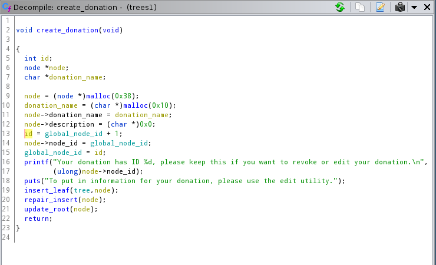
Task: Click (ulong) cast on line 17
Action: tap(67, 172)
